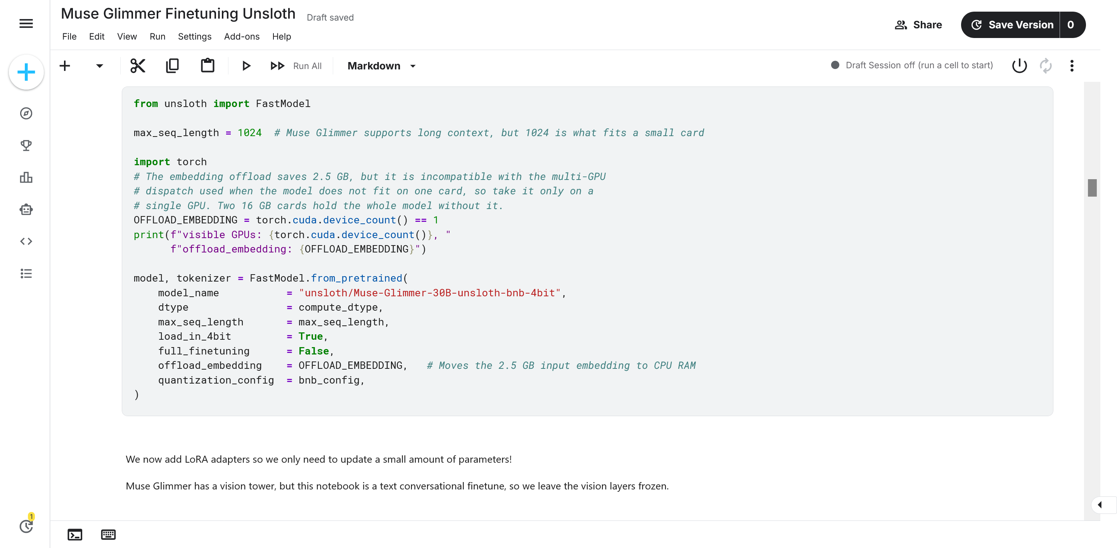Viewport: 1117px width, 548px height.
Task: Click the notebook vertical scrollbar thumb
Action: [x=1092, y=188]
